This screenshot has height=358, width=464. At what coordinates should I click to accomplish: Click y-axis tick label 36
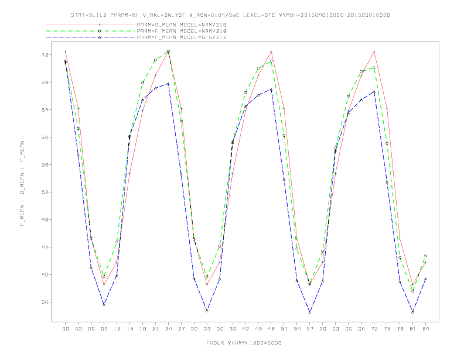tap(45, 302)
